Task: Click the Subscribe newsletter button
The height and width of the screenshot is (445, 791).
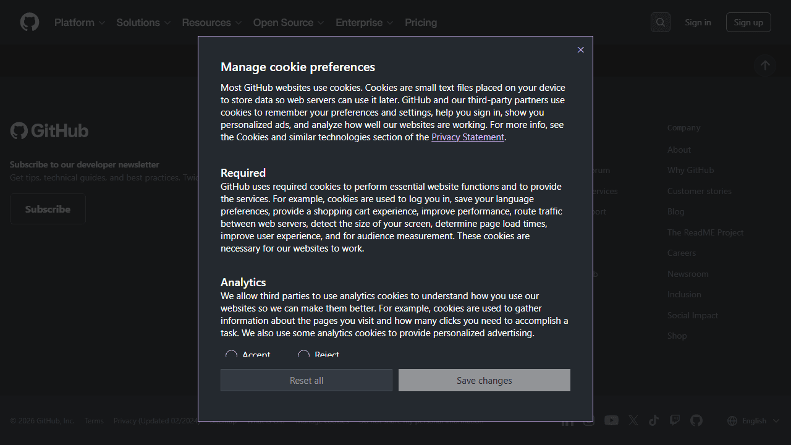Action: (48, 209)
